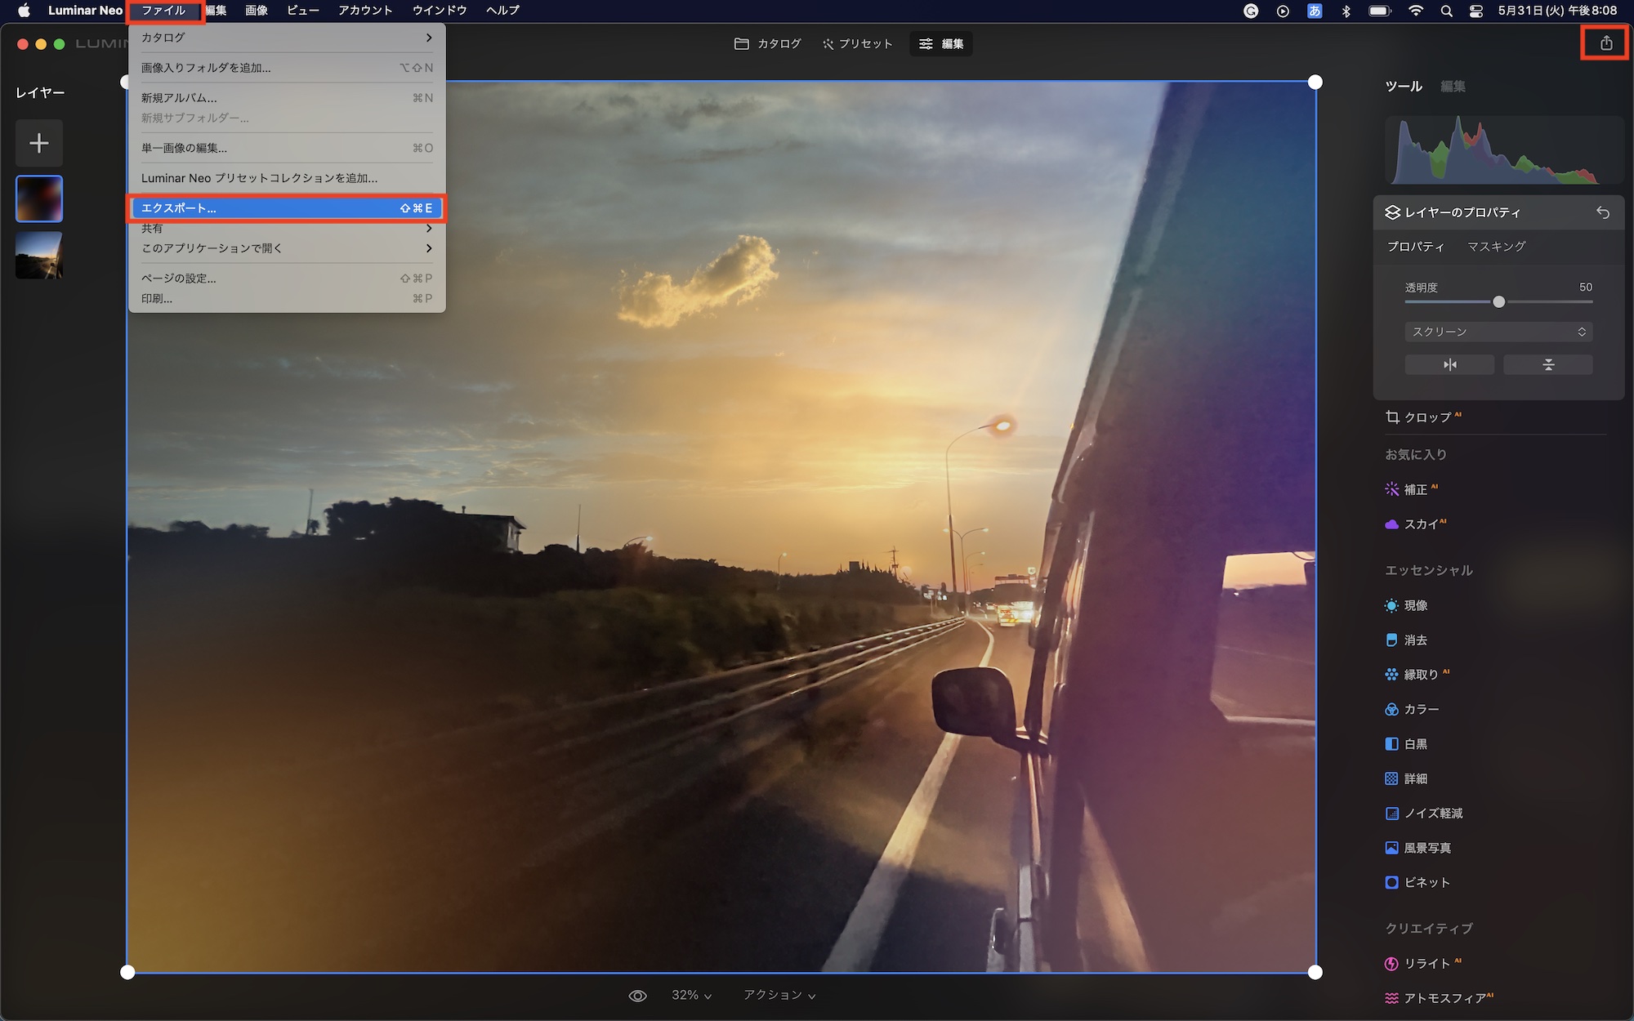Switch to the マスキング tab
The image size is (1634, 1021).
(x=1496, y=247)
